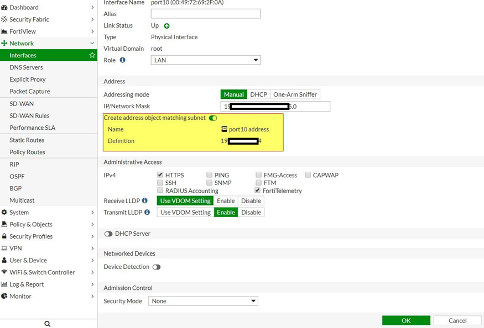Check the RADIUS Accounting checkbox
484x328 pixels.
[160, 190]
